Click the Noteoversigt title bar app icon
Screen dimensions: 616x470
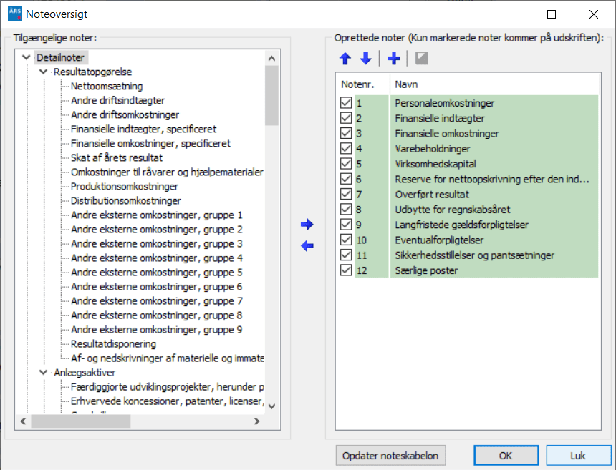pyautogui.click(x=14, y=14)
